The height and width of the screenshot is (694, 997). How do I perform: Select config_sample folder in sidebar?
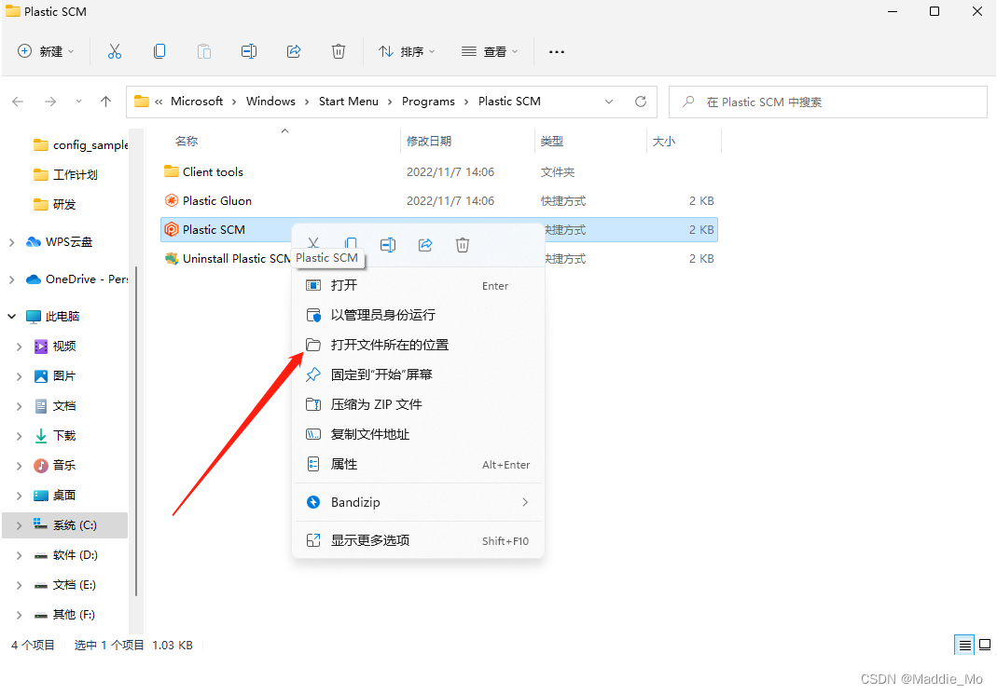coord(80,145)
